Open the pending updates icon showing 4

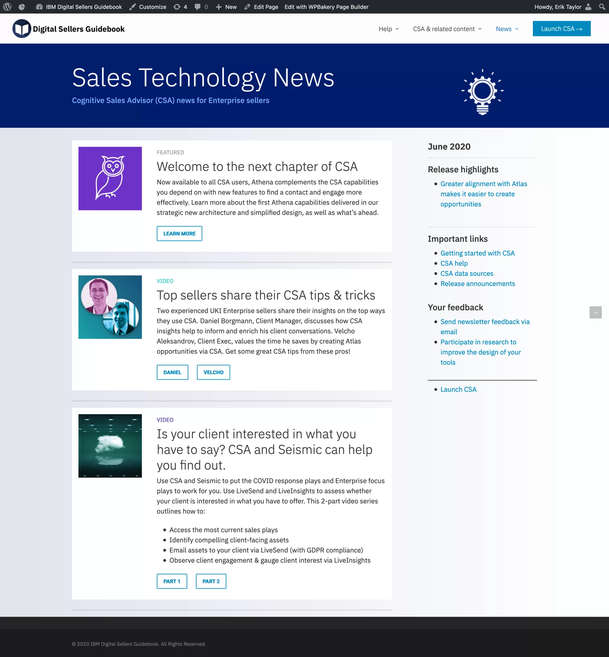click(x=180, y=7)
